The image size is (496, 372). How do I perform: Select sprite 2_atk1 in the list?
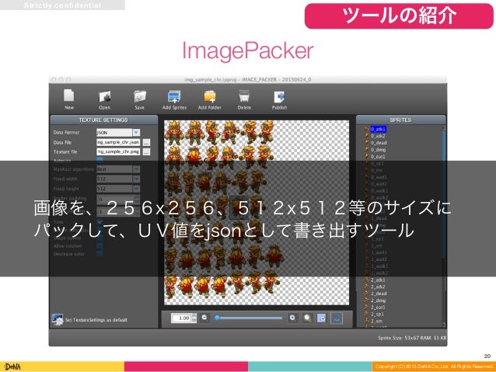378,280
